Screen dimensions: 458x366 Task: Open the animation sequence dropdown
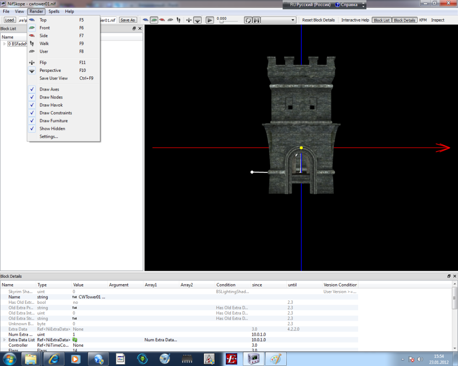point(278,20)
